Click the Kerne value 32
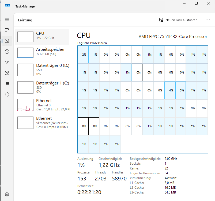 tap(166, 168)
